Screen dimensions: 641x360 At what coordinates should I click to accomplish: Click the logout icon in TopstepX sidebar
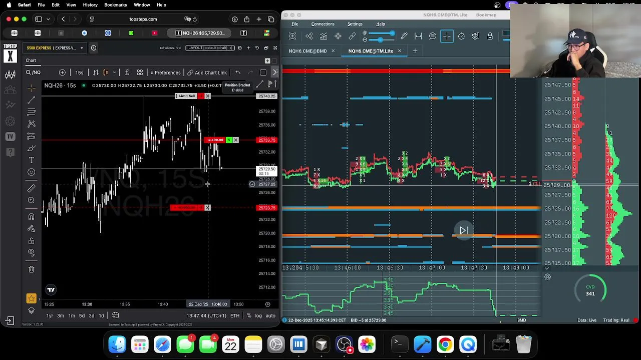(10, 320)
